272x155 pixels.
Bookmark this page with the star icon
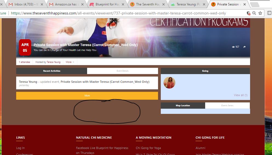pyautogui.click(x=260, y=13)
